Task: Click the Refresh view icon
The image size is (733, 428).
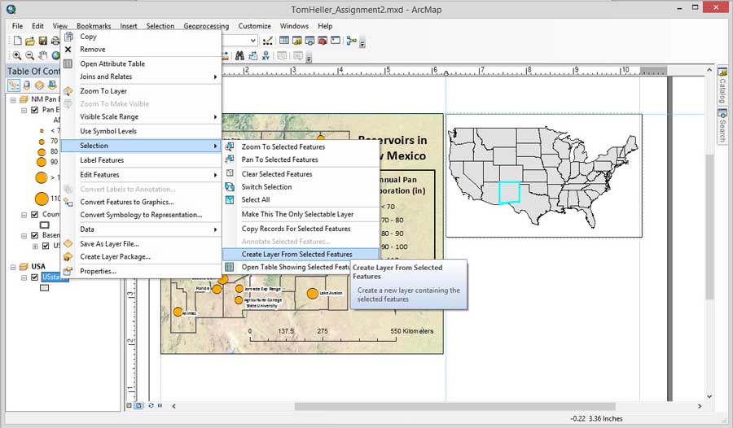Action: point(151,405)
